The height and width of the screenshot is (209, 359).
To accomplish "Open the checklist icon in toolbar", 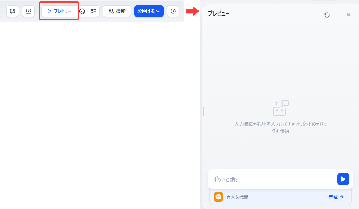I will (93, 11).
